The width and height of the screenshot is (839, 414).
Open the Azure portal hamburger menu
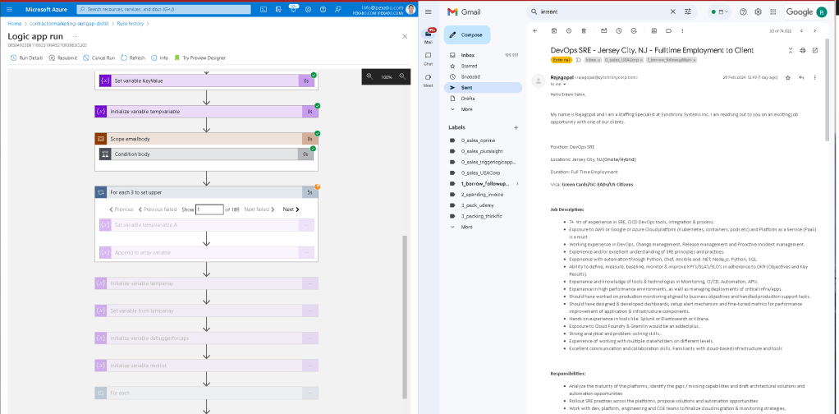[9, 9]
